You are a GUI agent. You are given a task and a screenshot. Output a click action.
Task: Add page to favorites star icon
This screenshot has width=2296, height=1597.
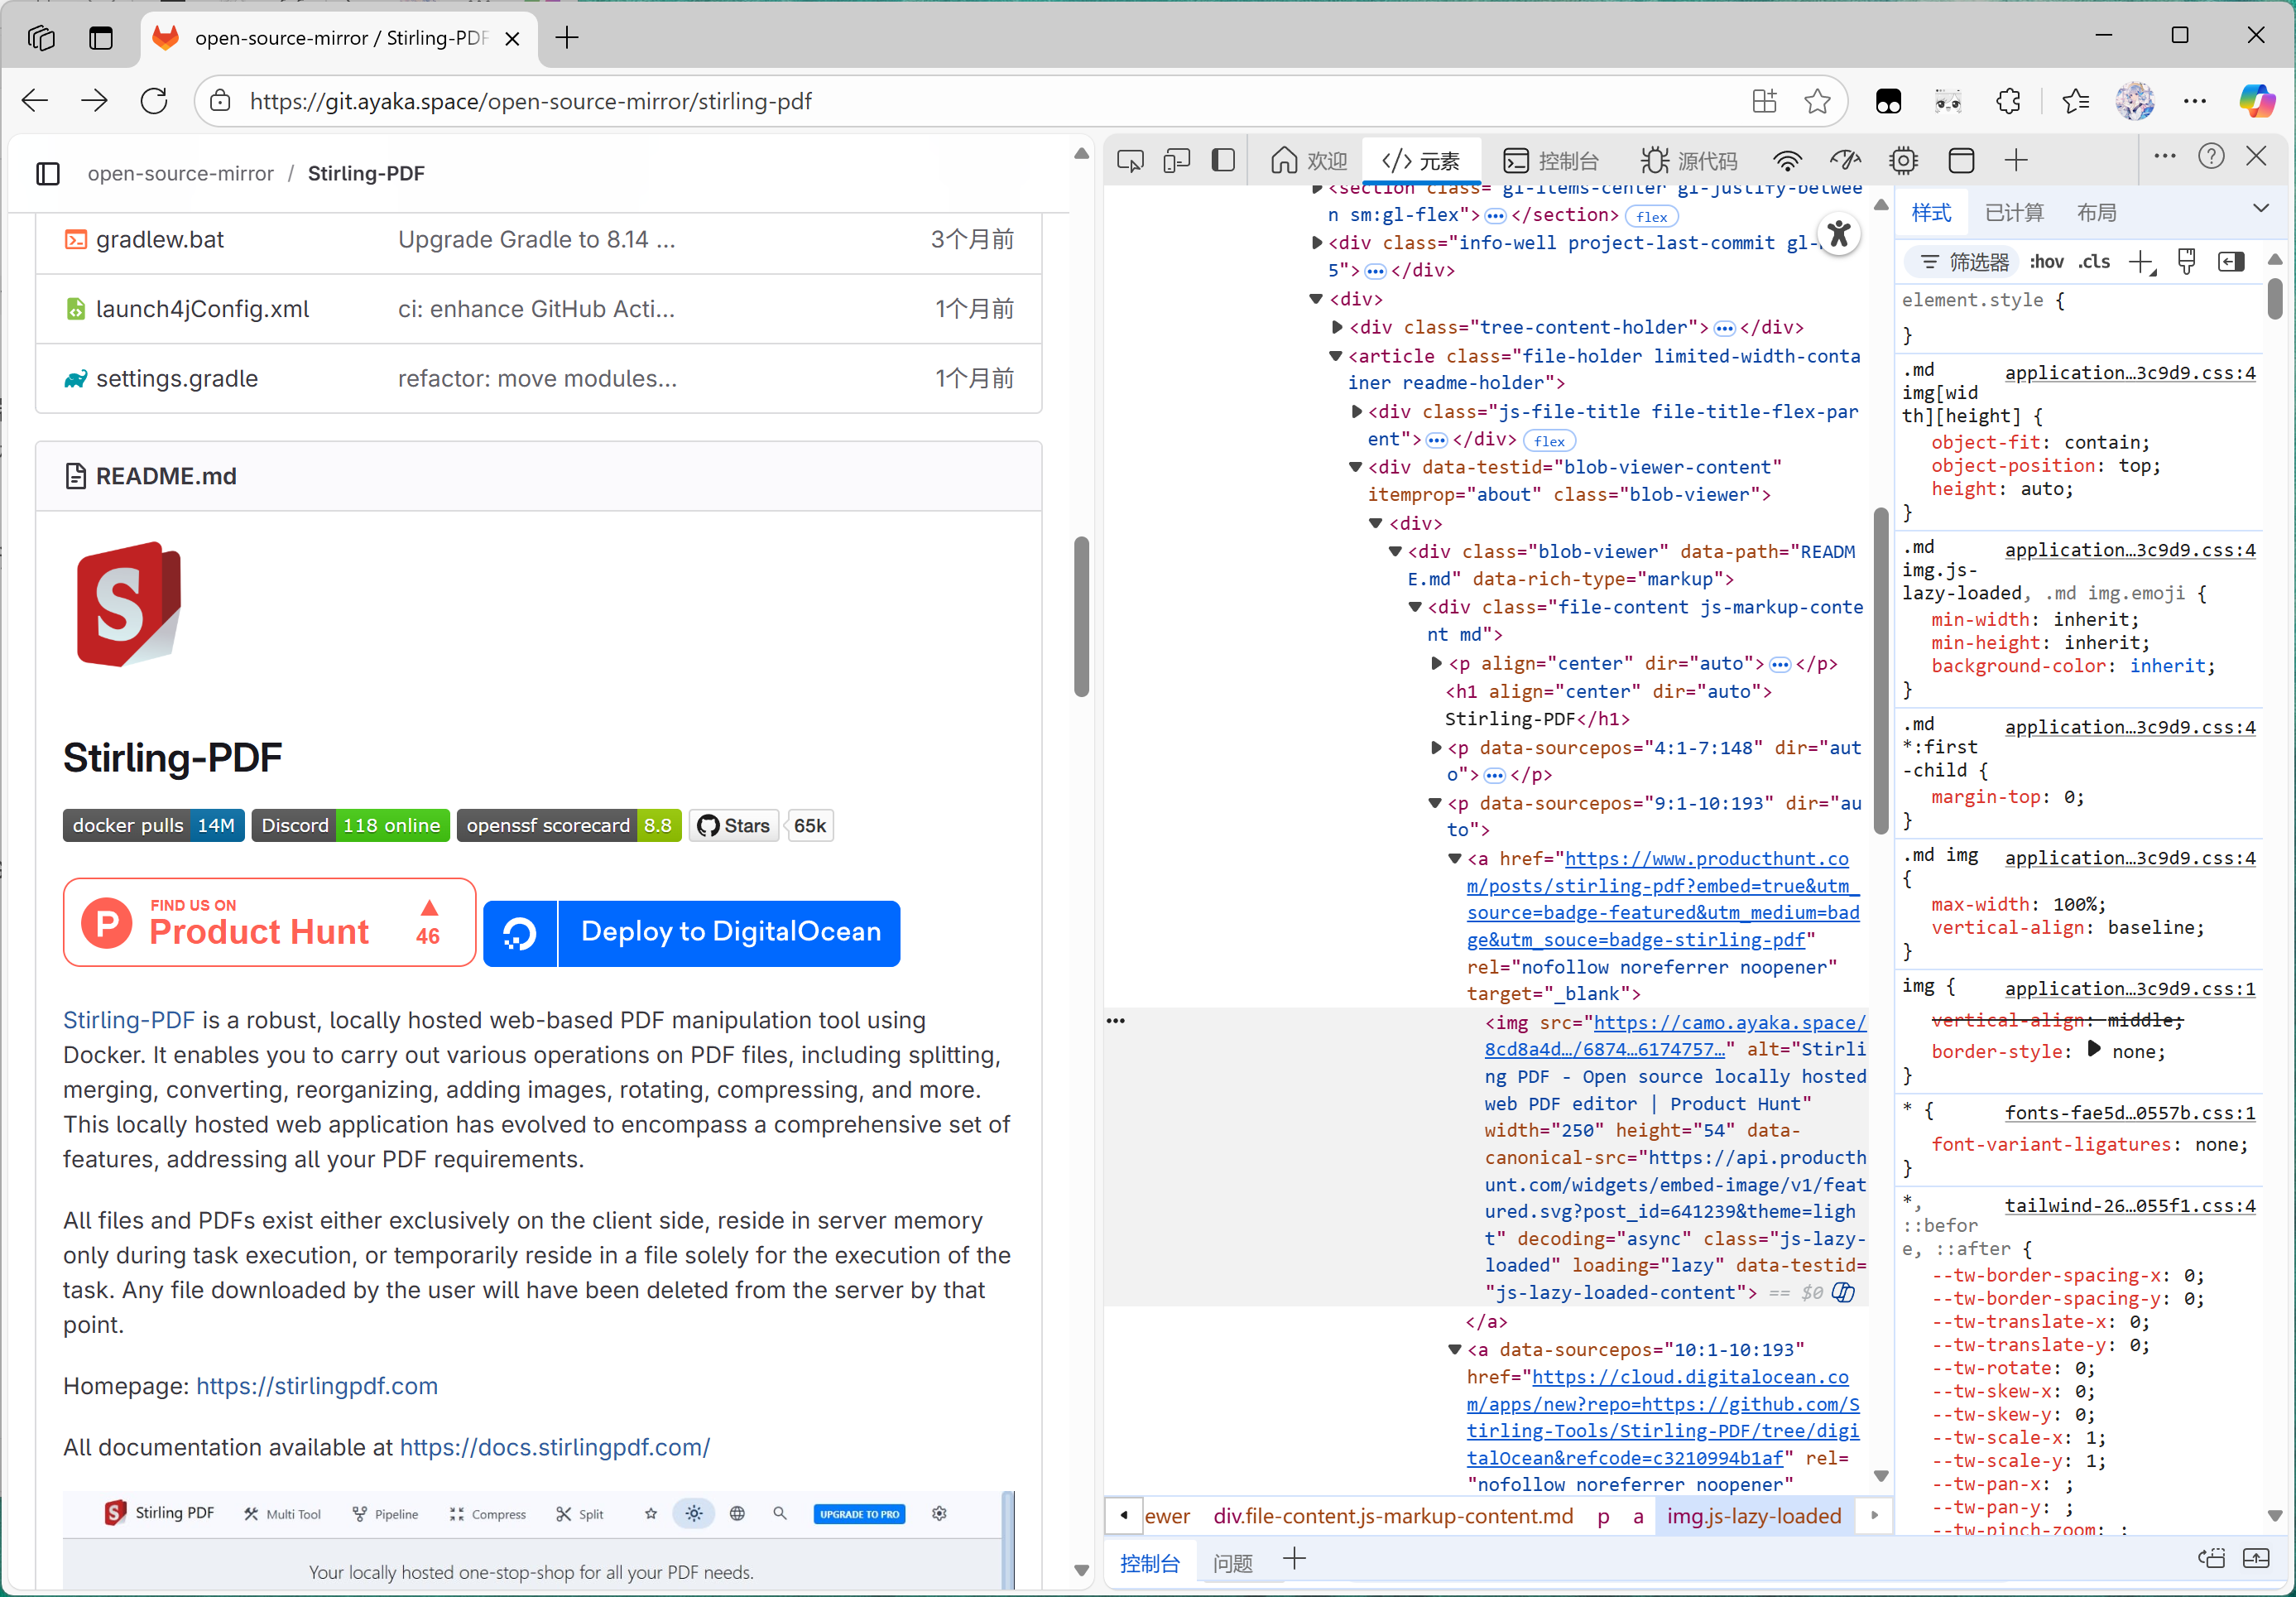[x=1817, y=101]
